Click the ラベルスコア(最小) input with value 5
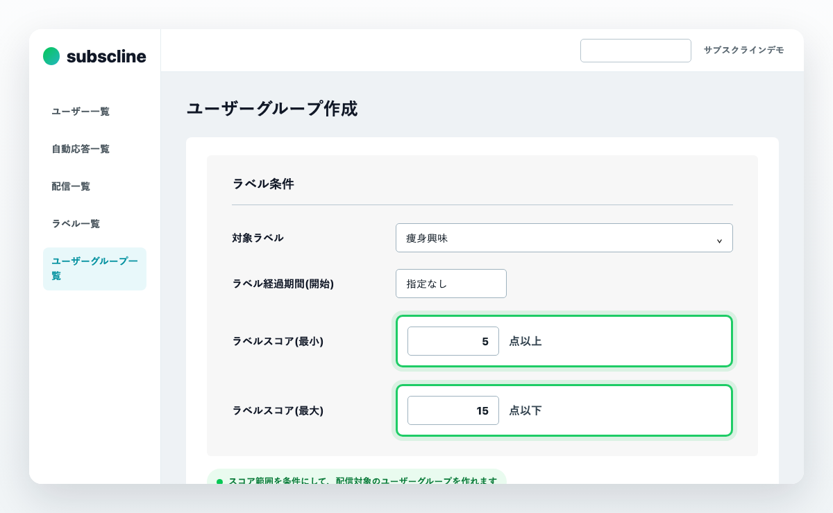Image resolution: width=833 pixels, height=513 pixels. 453,341
